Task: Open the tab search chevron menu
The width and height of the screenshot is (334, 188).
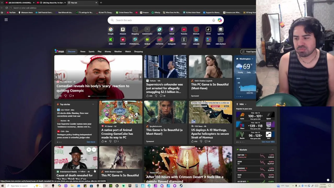Action: (2, 3)
